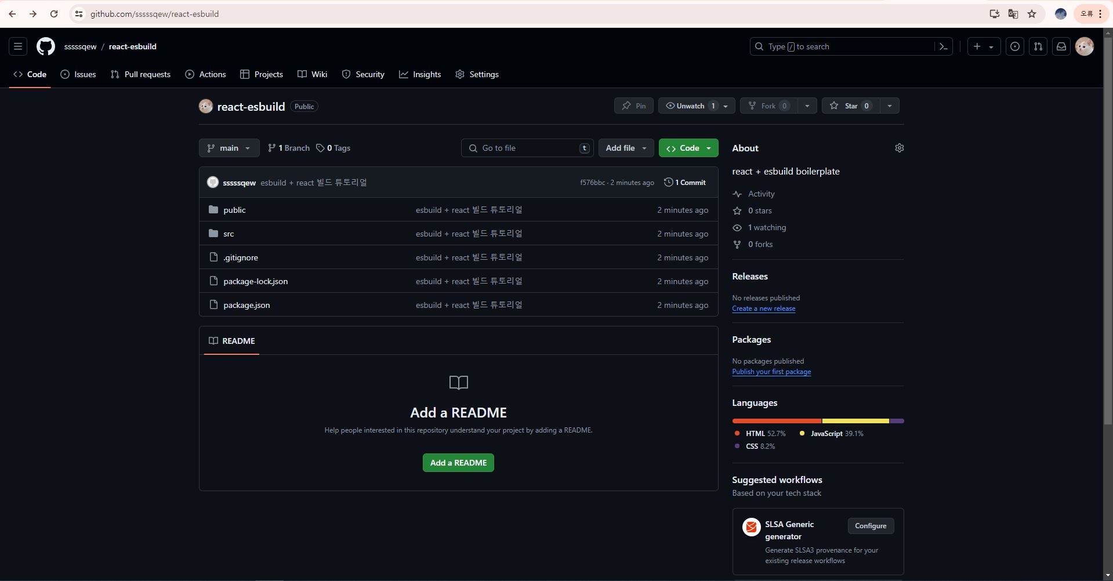
Task: Expand the Add file dropdown
Action: click(x=626, y=148)
